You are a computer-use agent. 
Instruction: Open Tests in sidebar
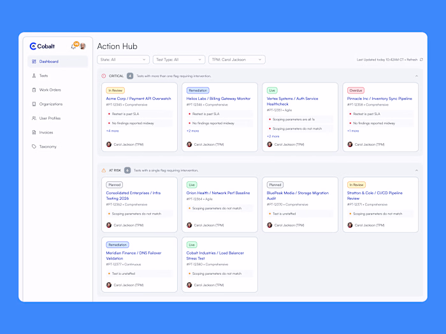click(58, 76)
